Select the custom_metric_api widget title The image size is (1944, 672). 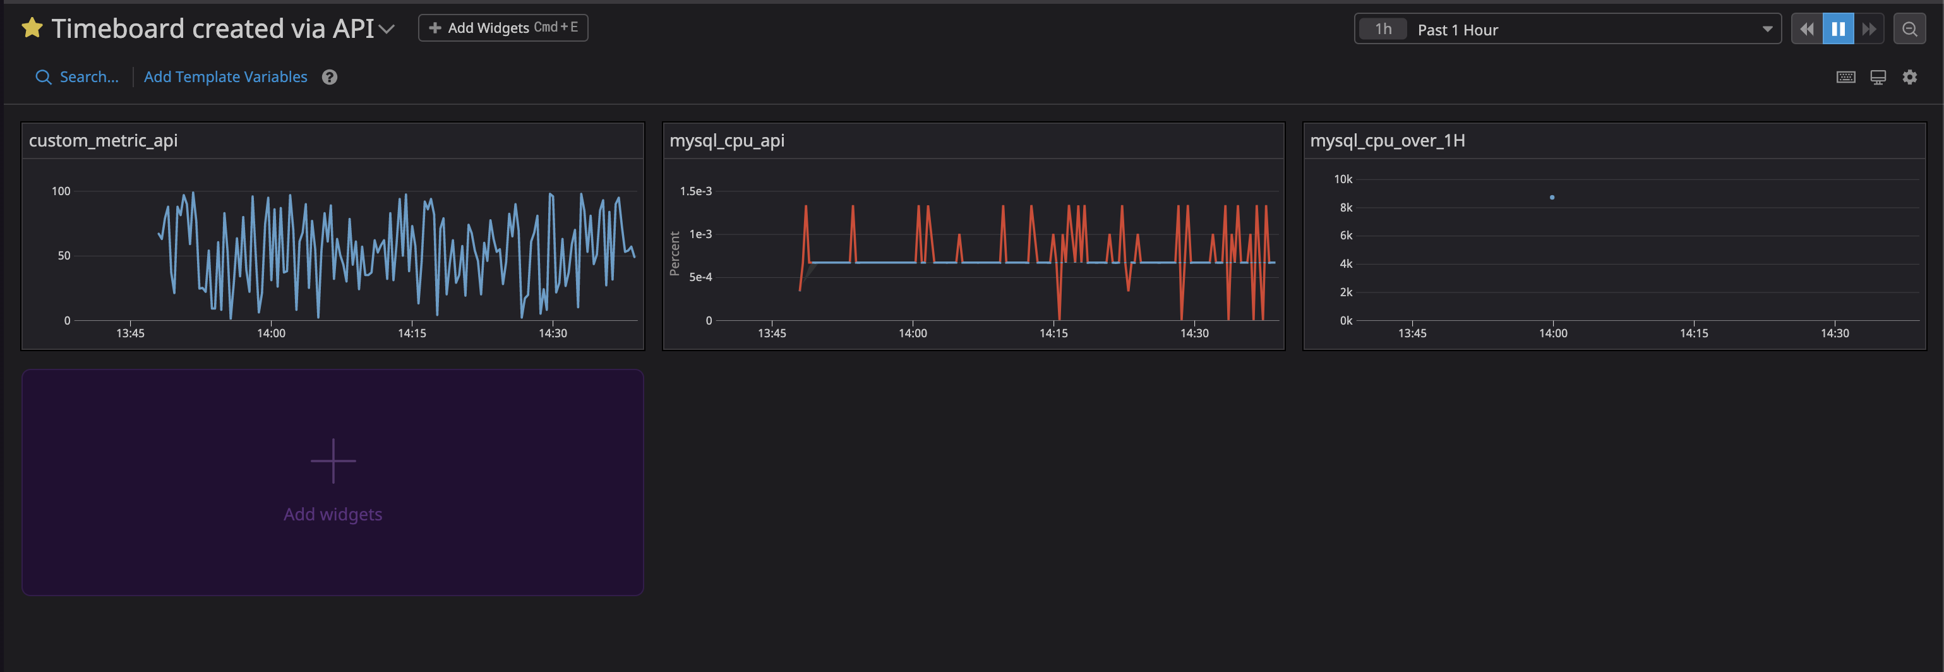pyautogui.click(x=104, y=140)
